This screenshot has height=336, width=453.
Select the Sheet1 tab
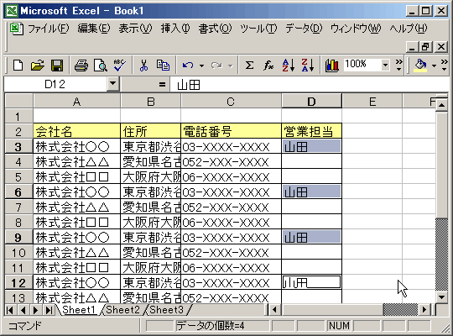pos(79,310)
